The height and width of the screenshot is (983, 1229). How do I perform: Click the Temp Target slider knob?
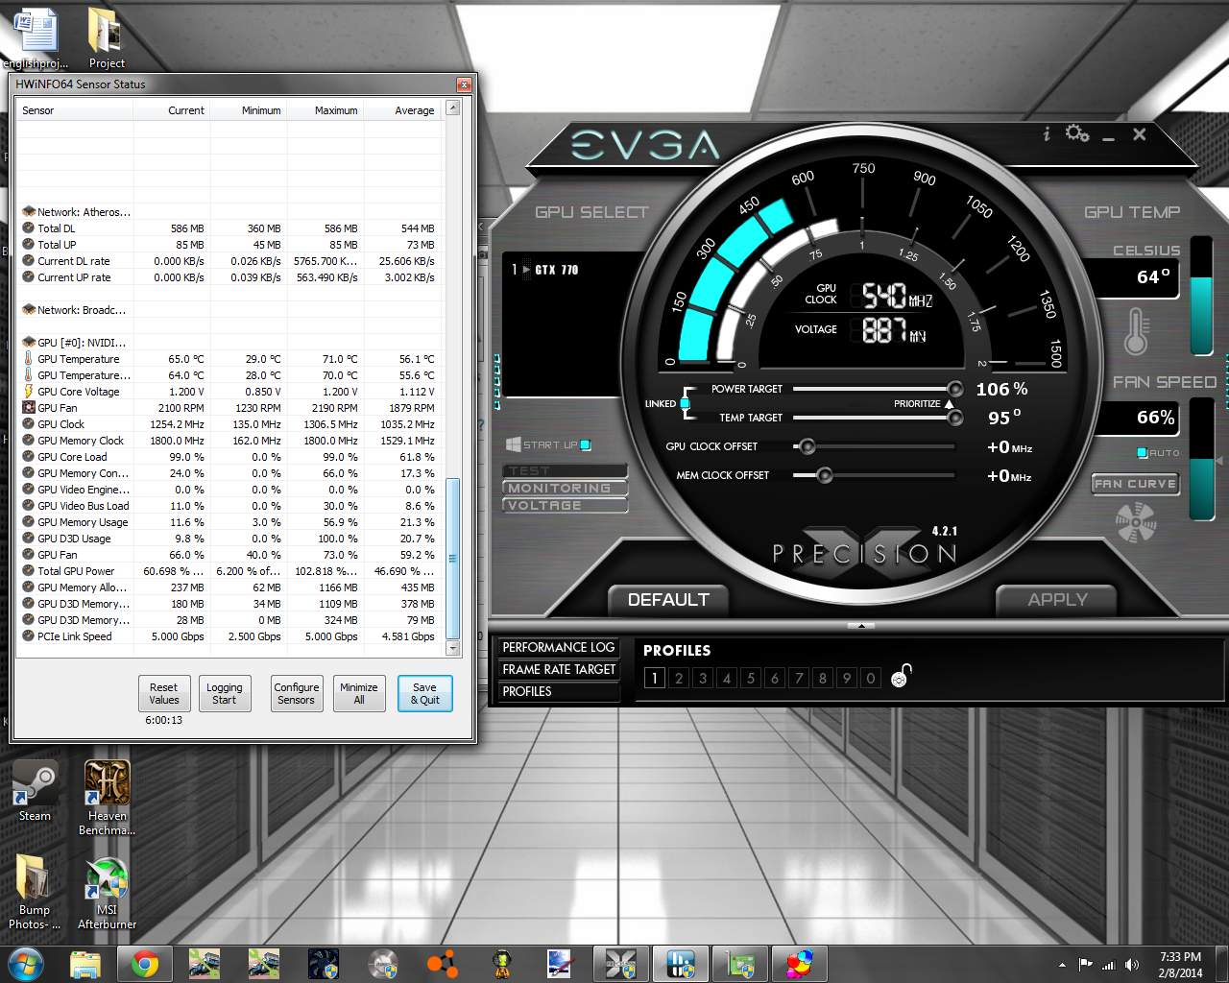[955, 418]
